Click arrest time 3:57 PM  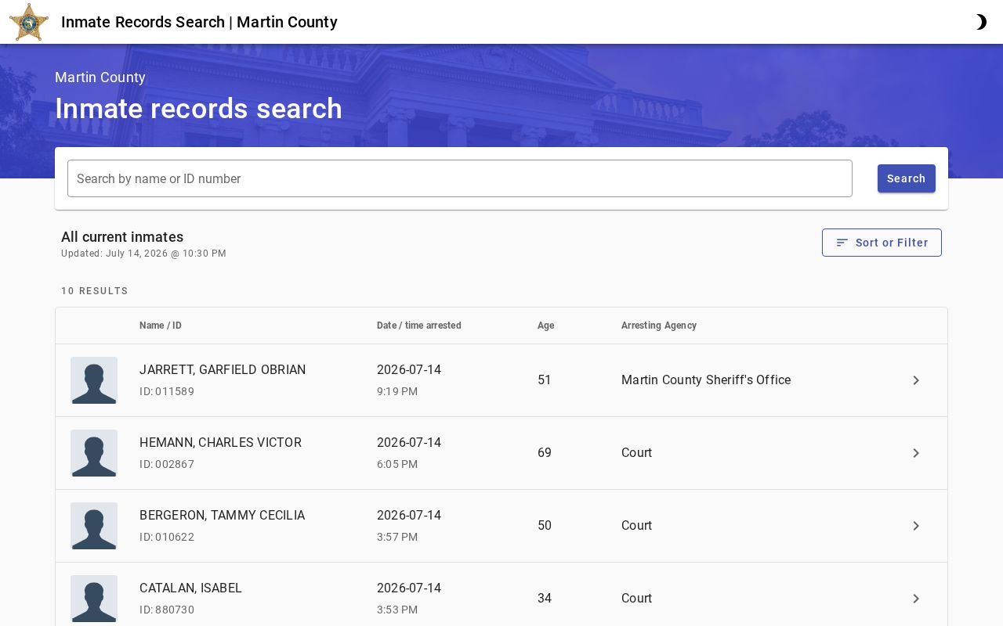(397, 537)
